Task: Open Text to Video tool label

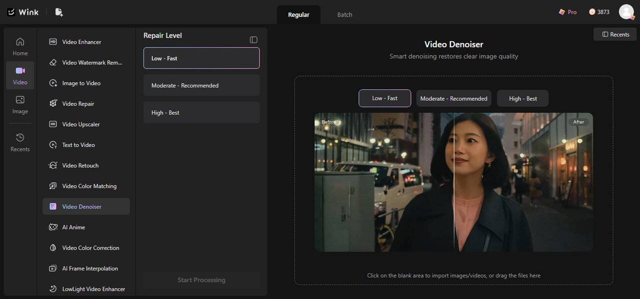Action: pos(78,145)
